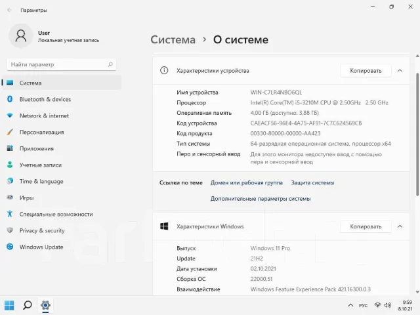Collapse the Характеристики Windows section
The width and height of the screenshot is (420, 315).
coord(400,226)
